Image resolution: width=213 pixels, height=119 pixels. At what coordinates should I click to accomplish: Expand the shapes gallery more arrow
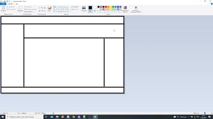tap(70, 12)
